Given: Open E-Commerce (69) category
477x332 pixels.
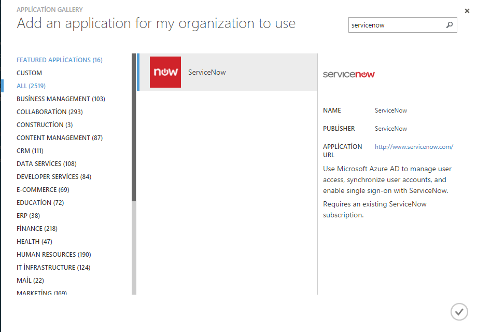Looking at the screenshot, I should coord(43,190).
